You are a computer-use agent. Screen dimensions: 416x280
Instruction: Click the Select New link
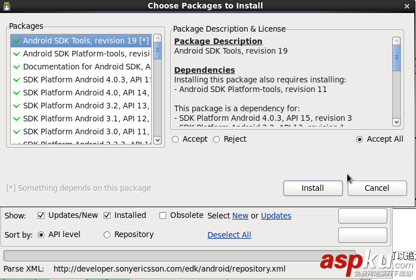coord(240,216)
